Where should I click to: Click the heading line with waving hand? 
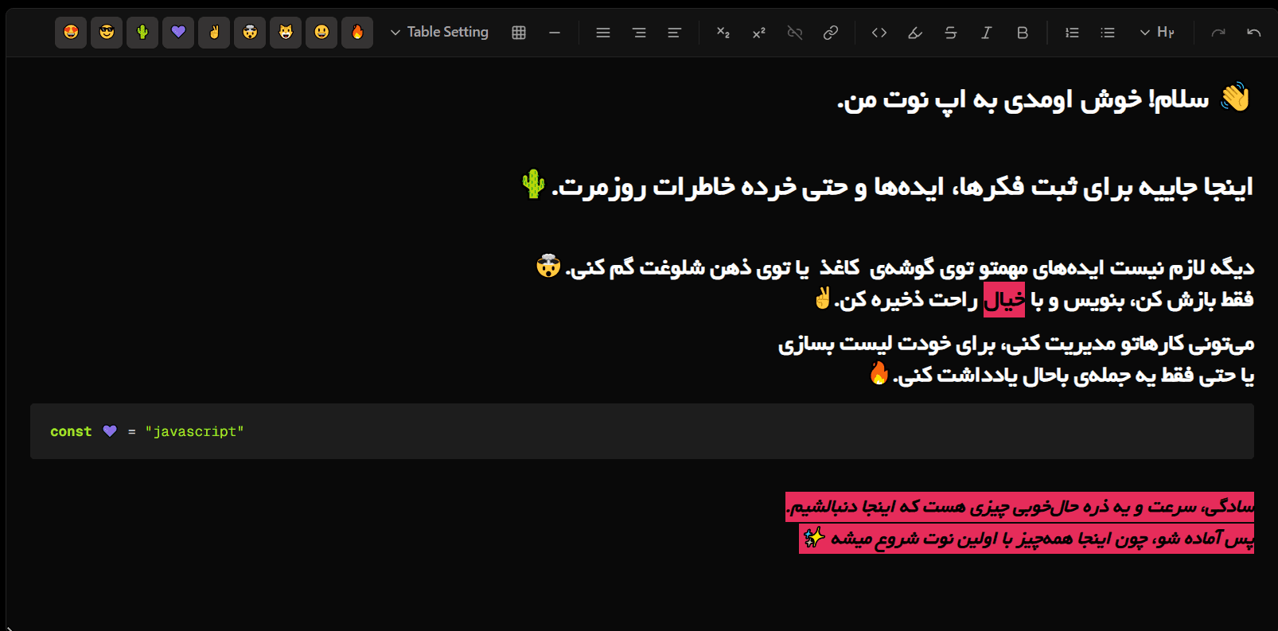point(1044,99)
